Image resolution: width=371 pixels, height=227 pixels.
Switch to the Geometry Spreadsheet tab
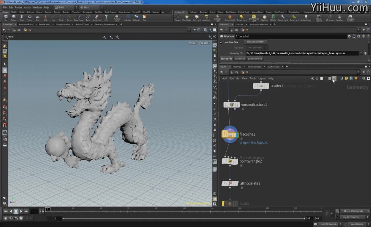104,24
